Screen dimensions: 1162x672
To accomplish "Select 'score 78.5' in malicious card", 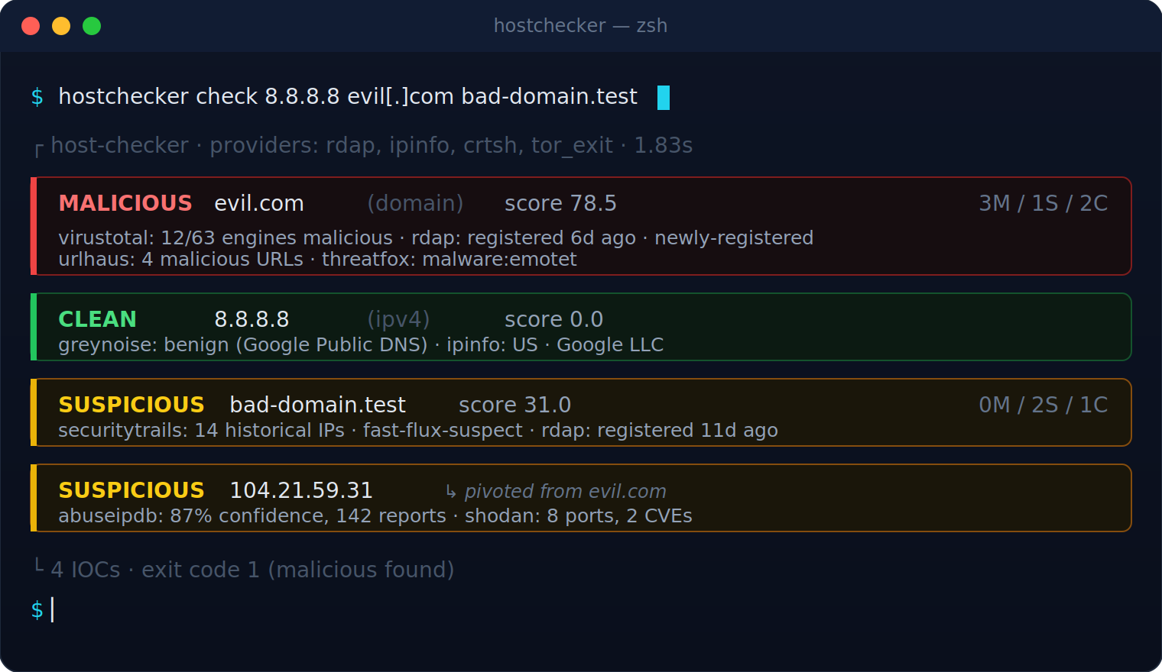I will (560, 203).
